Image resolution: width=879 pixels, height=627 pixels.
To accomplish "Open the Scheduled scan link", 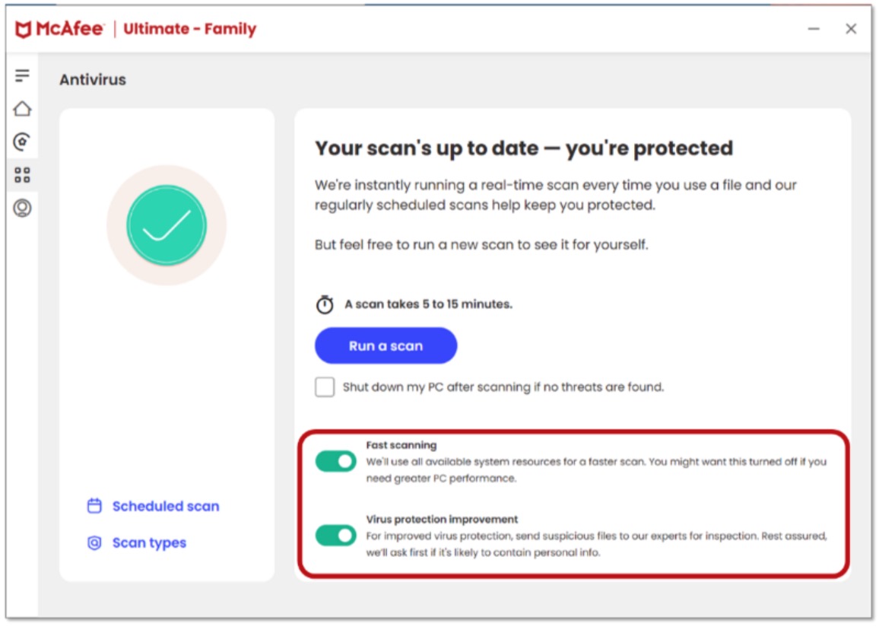I will pos(166,506).
